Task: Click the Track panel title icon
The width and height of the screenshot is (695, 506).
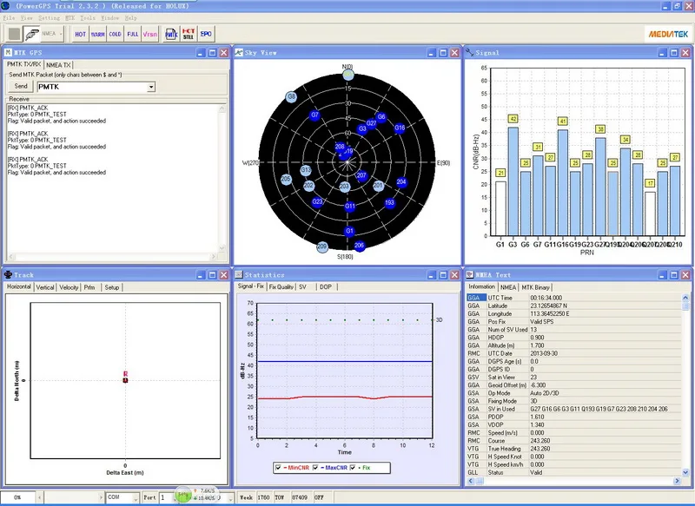Action: 8,274
